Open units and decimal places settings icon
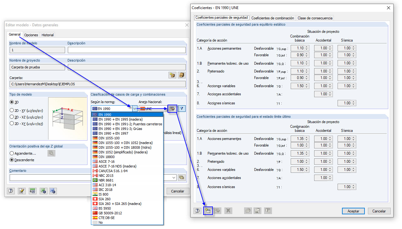Viewport: 402px width, 229px height. pos(32,191)
